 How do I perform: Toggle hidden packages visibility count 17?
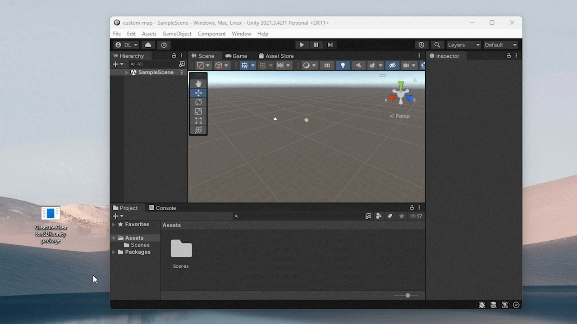(416, 216)
